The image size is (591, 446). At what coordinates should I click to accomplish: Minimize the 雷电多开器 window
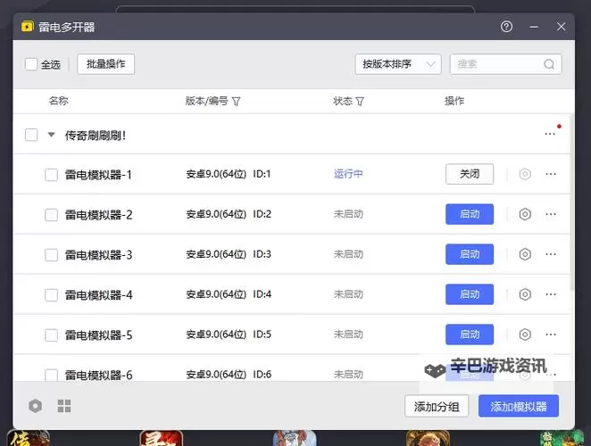(534, 27)
